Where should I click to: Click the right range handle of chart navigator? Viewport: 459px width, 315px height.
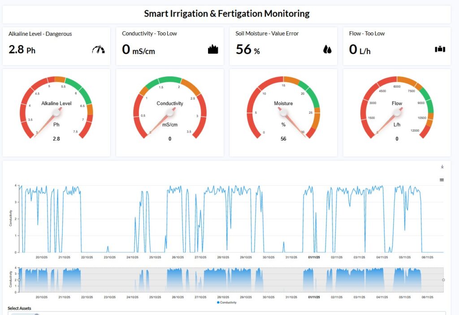(443, 280)
